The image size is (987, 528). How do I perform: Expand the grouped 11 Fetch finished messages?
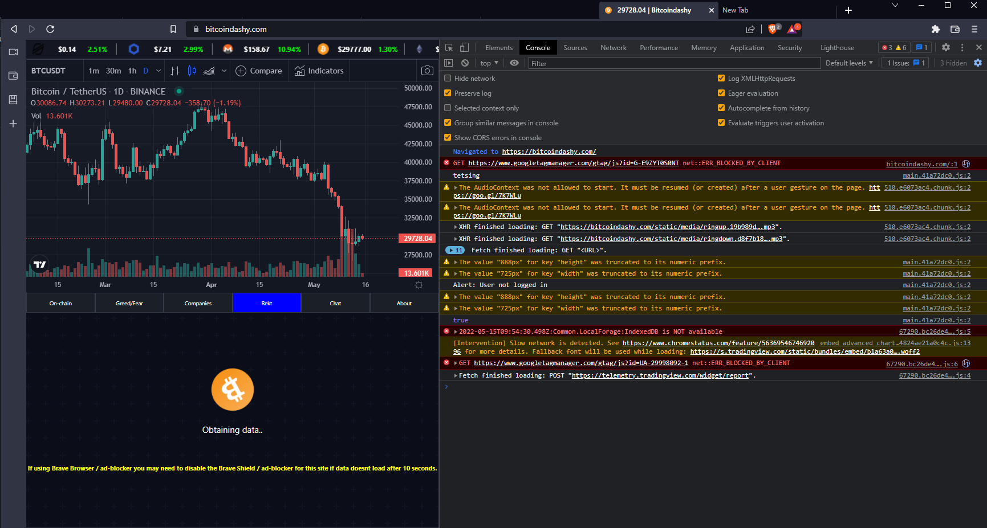click(455, 251)
